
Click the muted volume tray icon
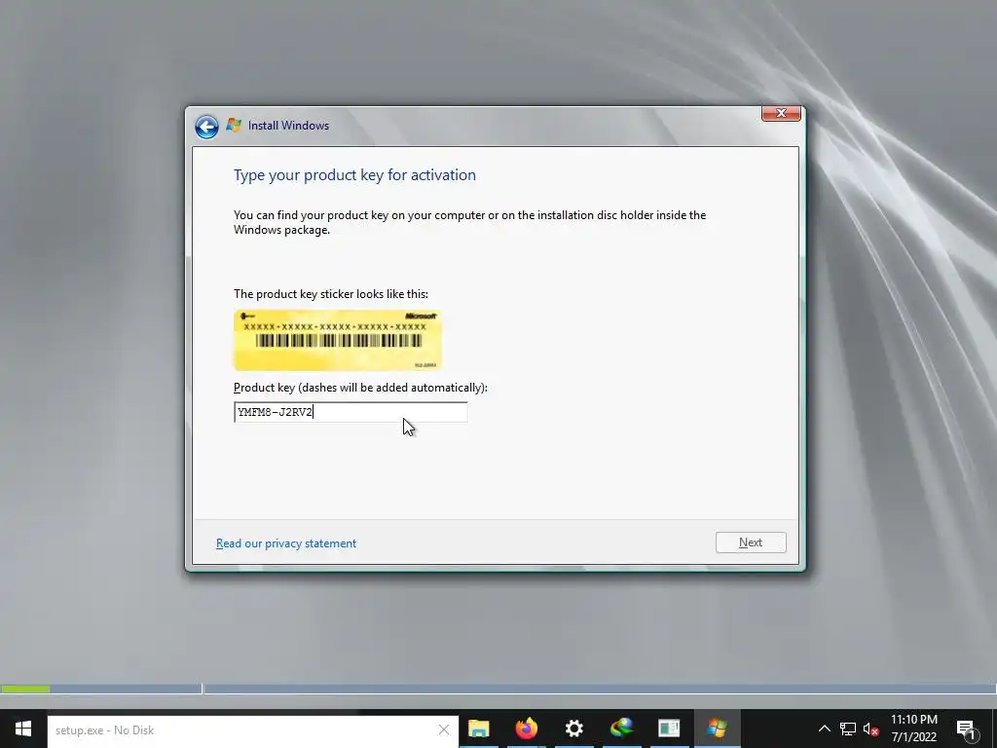coord(871,729)
